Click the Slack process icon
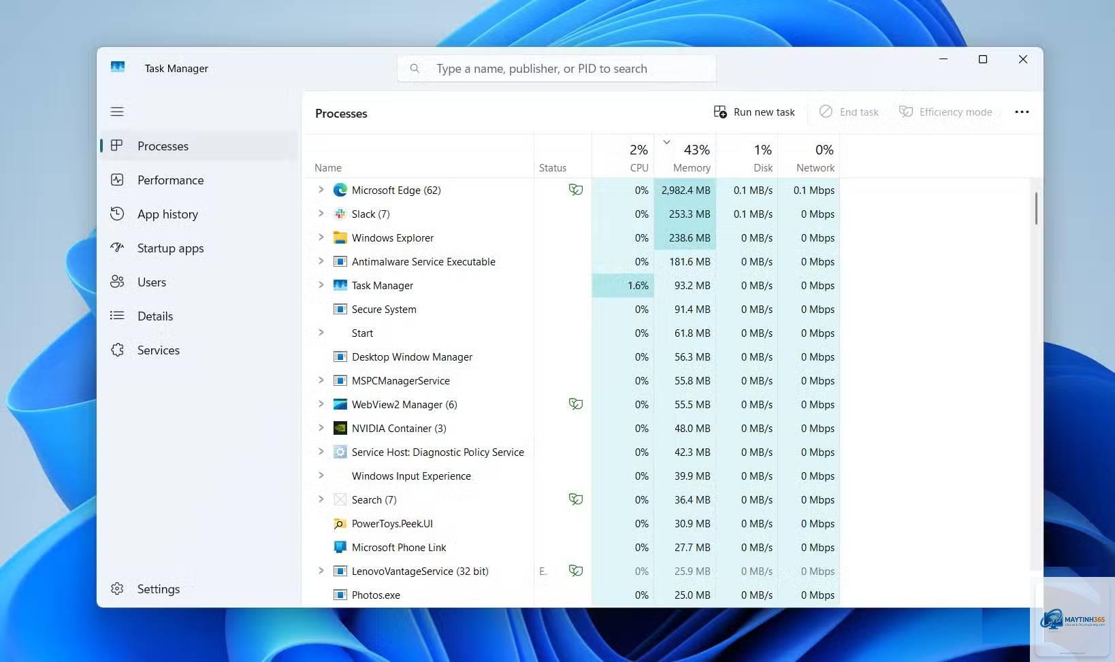The height and width of the screenshot is (662, 1115). point(340,214)
